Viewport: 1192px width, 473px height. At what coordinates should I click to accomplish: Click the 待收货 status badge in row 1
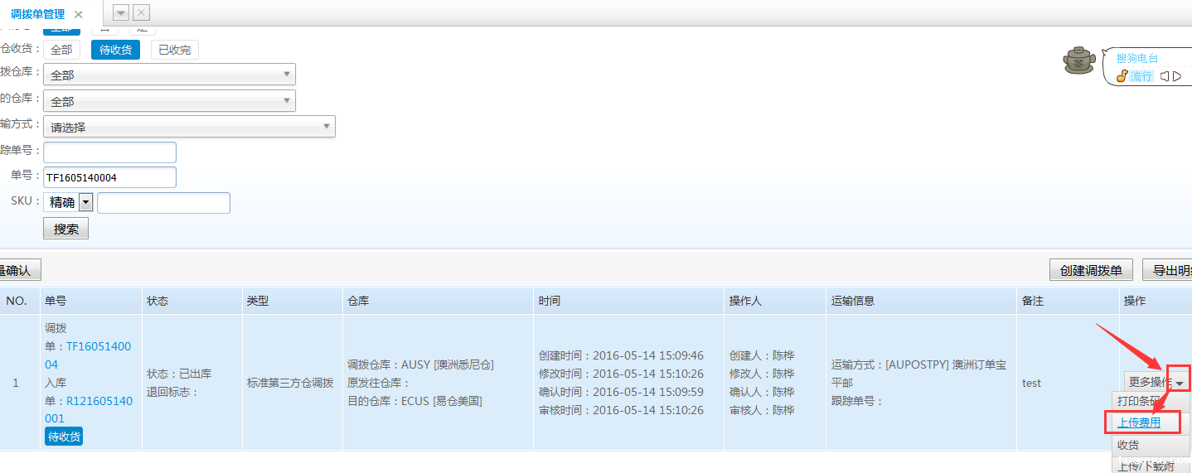point(64,437)
